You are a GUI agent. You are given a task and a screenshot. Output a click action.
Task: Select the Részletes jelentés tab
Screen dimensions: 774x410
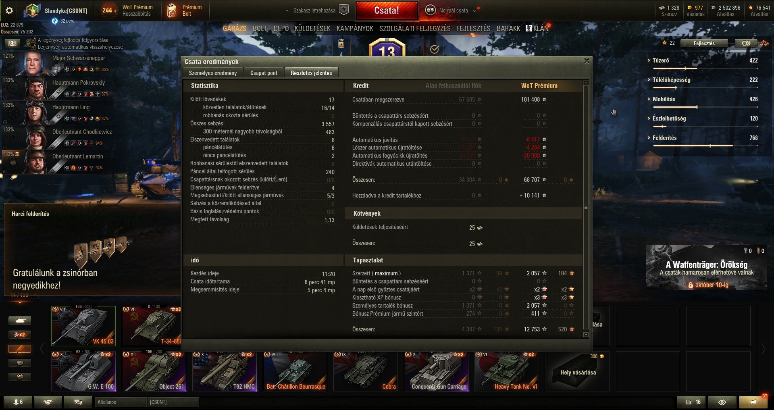pyautogui.click(x=311, y=73)
